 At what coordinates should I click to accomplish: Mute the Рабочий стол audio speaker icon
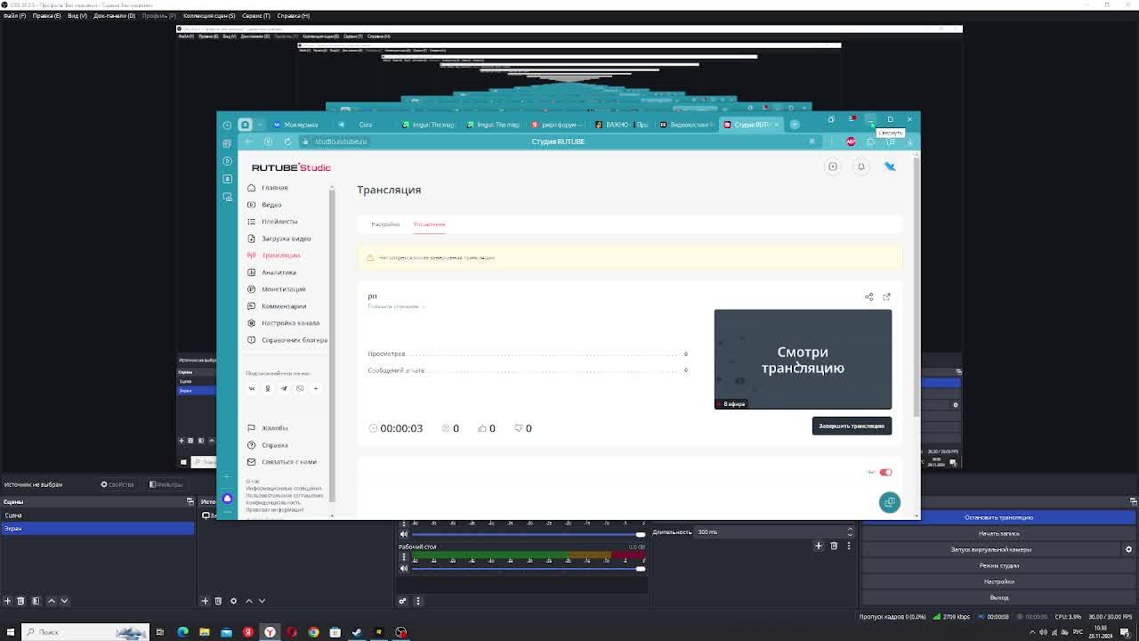pos(403,568)
